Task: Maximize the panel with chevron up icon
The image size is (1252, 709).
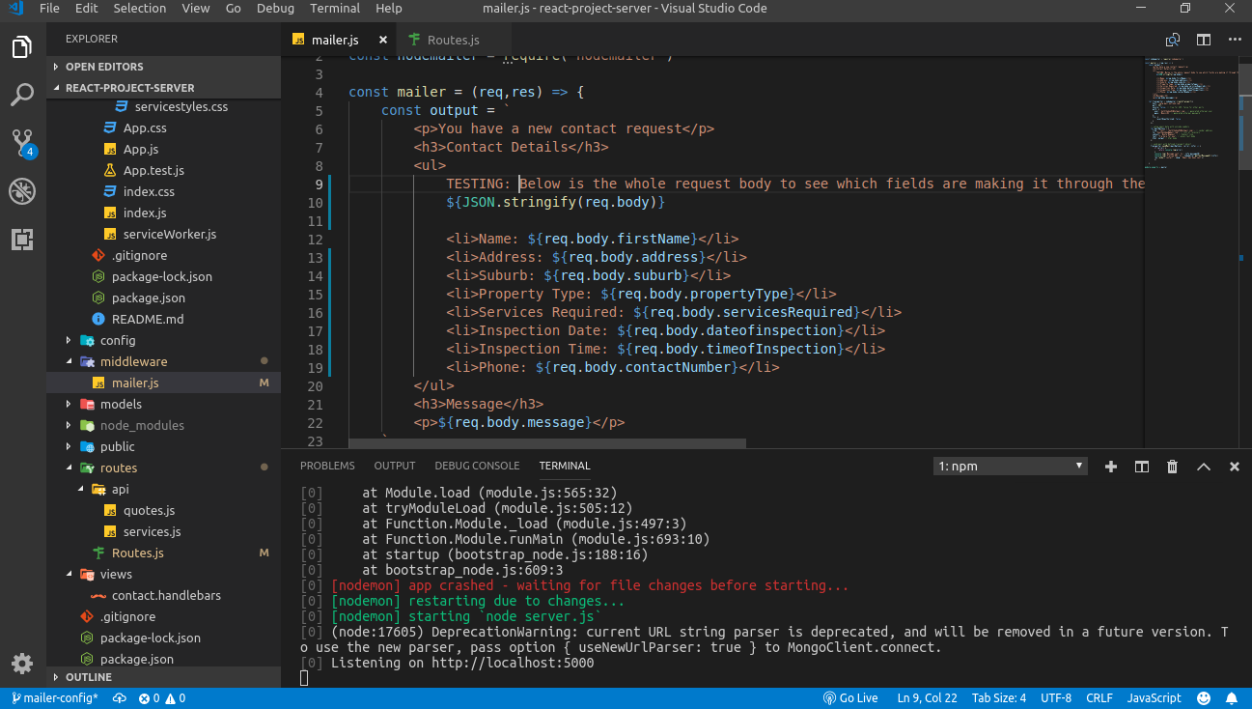Action: click(1204, 467)
